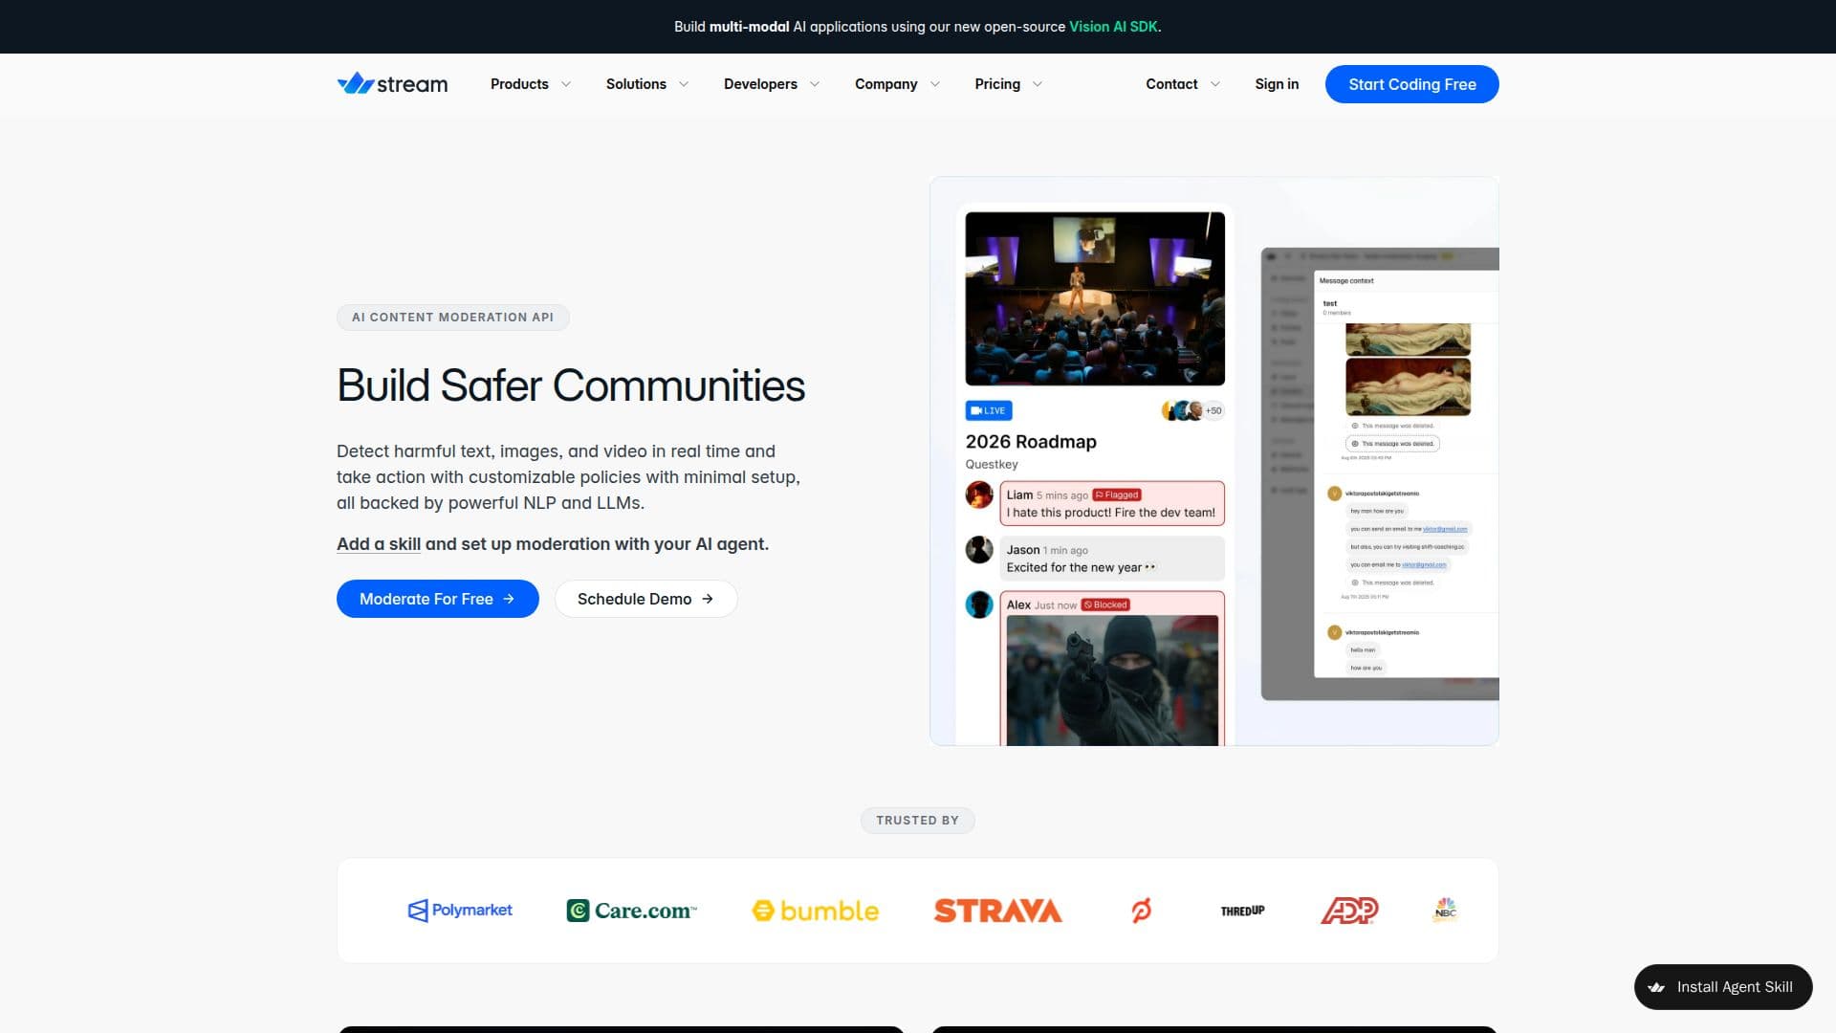Viewport: 1836px width, 1033px height.
Task: Click the Start Coding Free button
Action: tap(1411, 84)
